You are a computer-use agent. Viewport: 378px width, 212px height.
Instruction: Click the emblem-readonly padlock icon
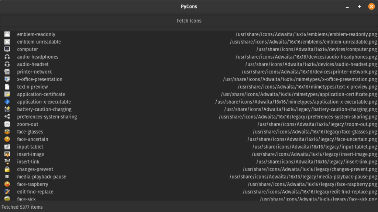tap(7, 34)
